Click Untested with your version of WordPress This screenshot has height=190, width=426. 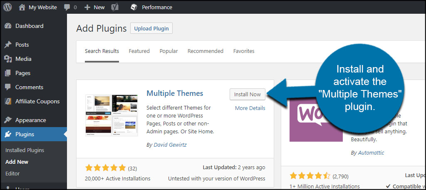216,179
